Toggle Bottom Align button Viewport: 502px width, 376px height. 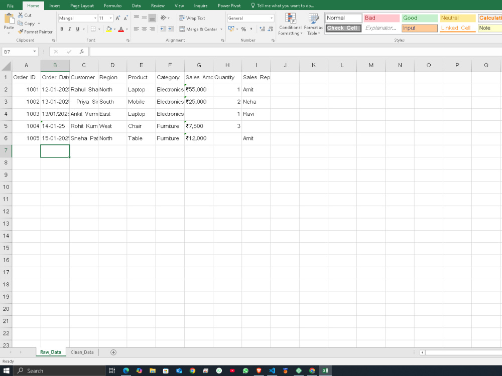click(x=153, y=18)
